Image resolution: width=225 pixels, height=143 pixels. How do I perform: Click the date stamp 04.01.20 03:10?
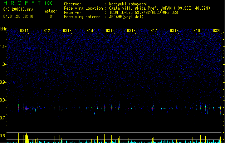point(18,16)
